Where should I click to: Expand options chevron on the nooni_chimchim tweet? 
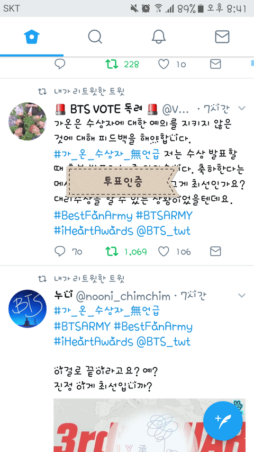click(242, 296)
